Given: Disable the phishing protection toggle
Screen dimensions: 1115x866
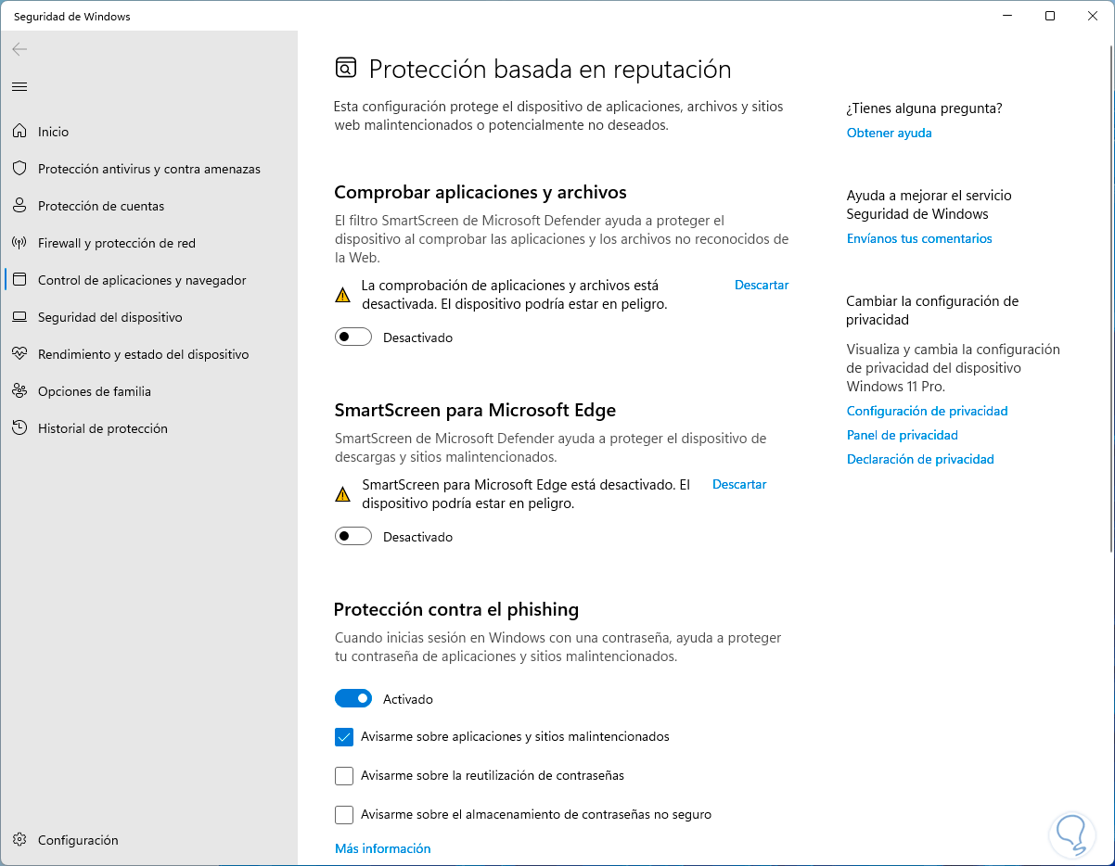Looking at the screenshot, I should coord(353,699).
